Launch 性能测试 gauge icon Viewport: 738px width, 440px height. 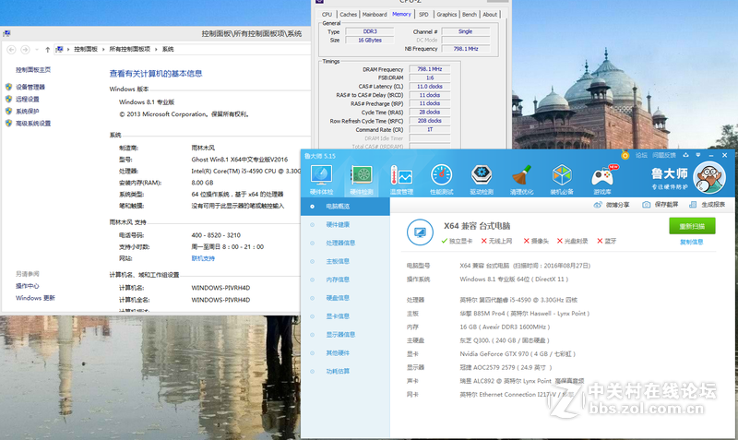coord(442,180)
